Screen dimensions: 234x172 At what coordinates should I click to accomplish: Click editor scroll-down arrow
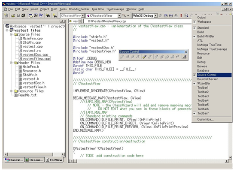pos(230,157)
